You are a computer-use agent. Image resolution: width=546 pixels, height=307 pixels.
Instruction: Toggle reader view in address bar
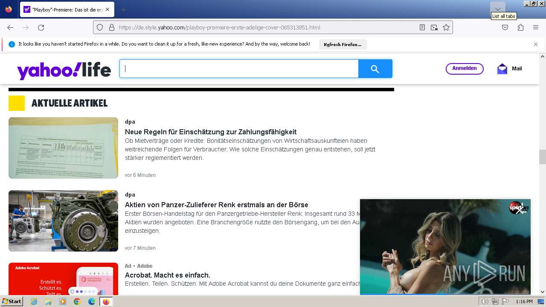click(422, 27)
